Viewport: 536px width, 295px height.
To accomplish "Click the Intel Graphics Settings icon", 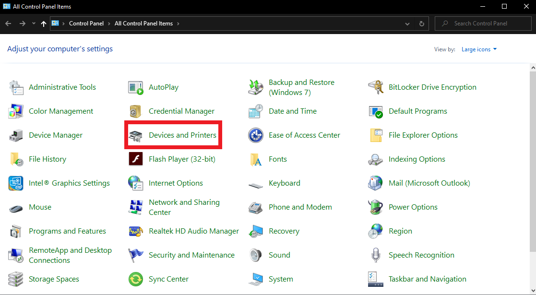I will (16, 183).
